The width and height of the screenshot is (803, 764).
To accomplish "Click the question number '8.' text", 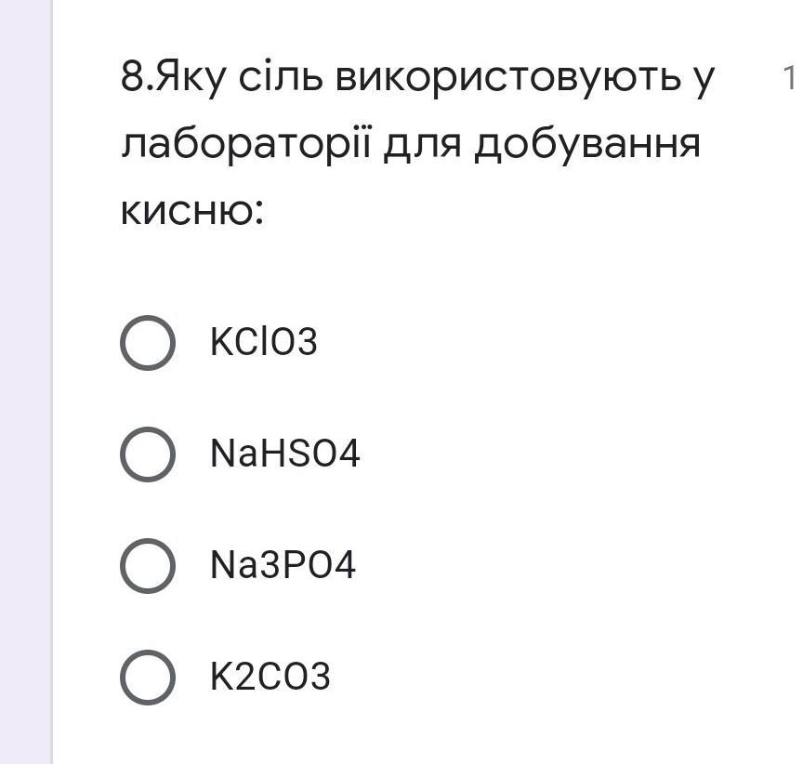I will [x=138, y=78].
